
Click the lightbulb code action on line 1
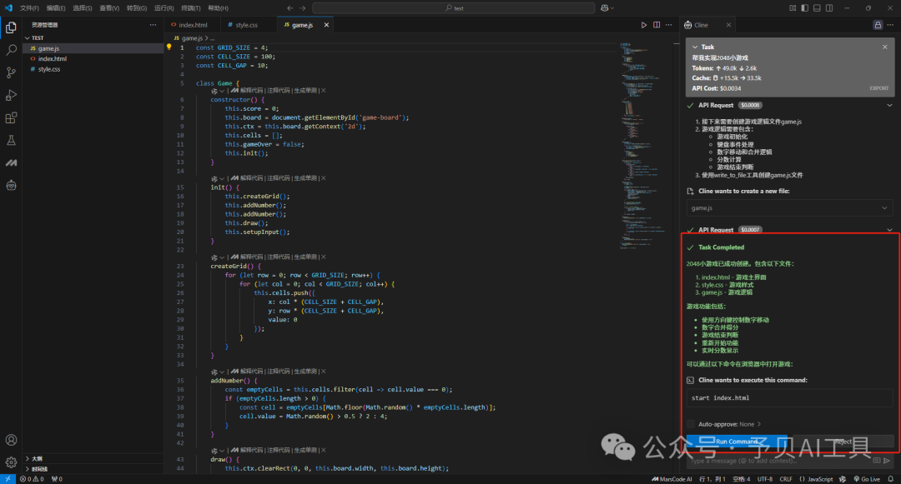(169, 47)
